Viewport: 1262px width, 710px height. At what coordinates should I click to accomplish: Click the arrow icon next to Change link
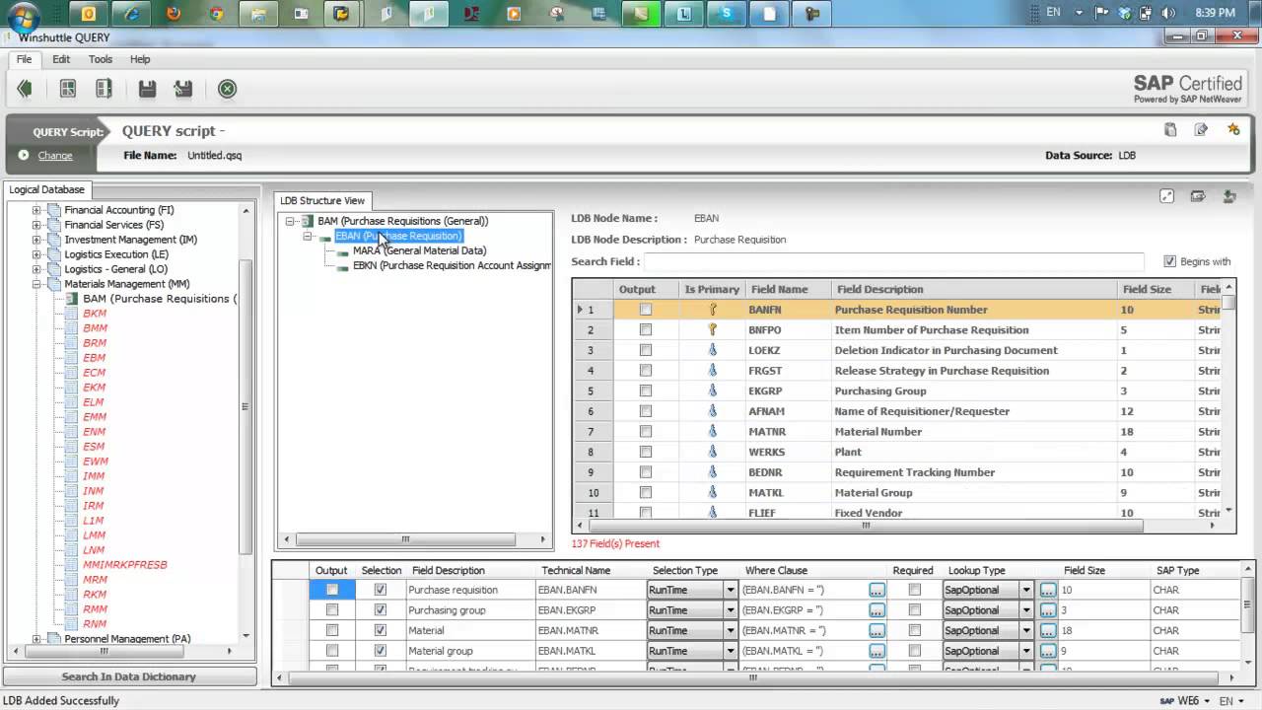tap(24, 155)
